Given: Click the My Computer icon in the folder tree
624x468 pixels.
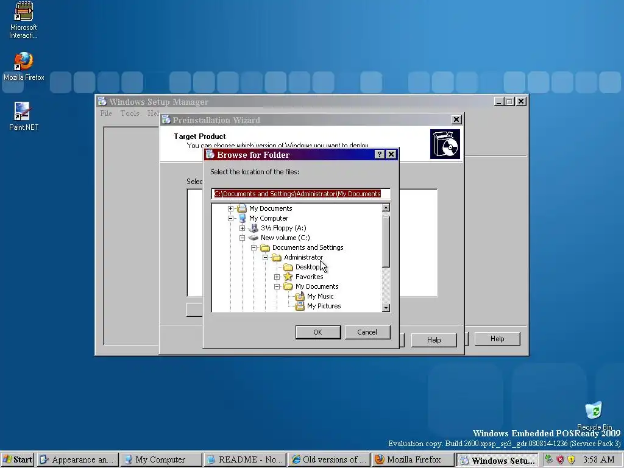Looking at the screenshot, I should [x=241, y=218].
